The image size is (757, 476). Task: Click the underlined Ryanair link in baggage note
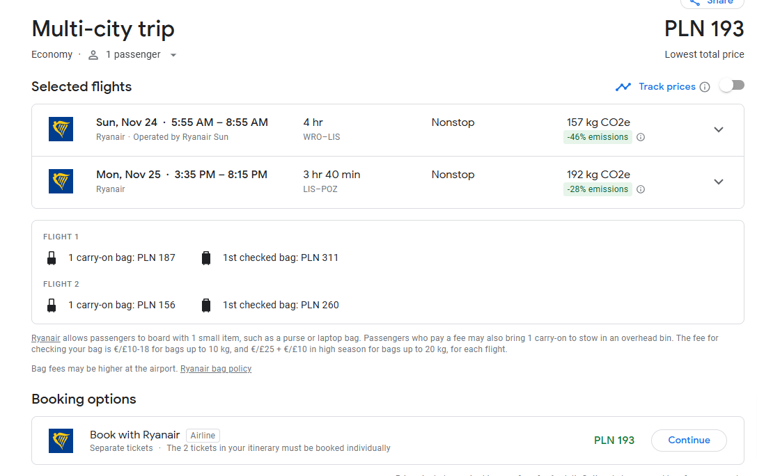coord(46,338)
